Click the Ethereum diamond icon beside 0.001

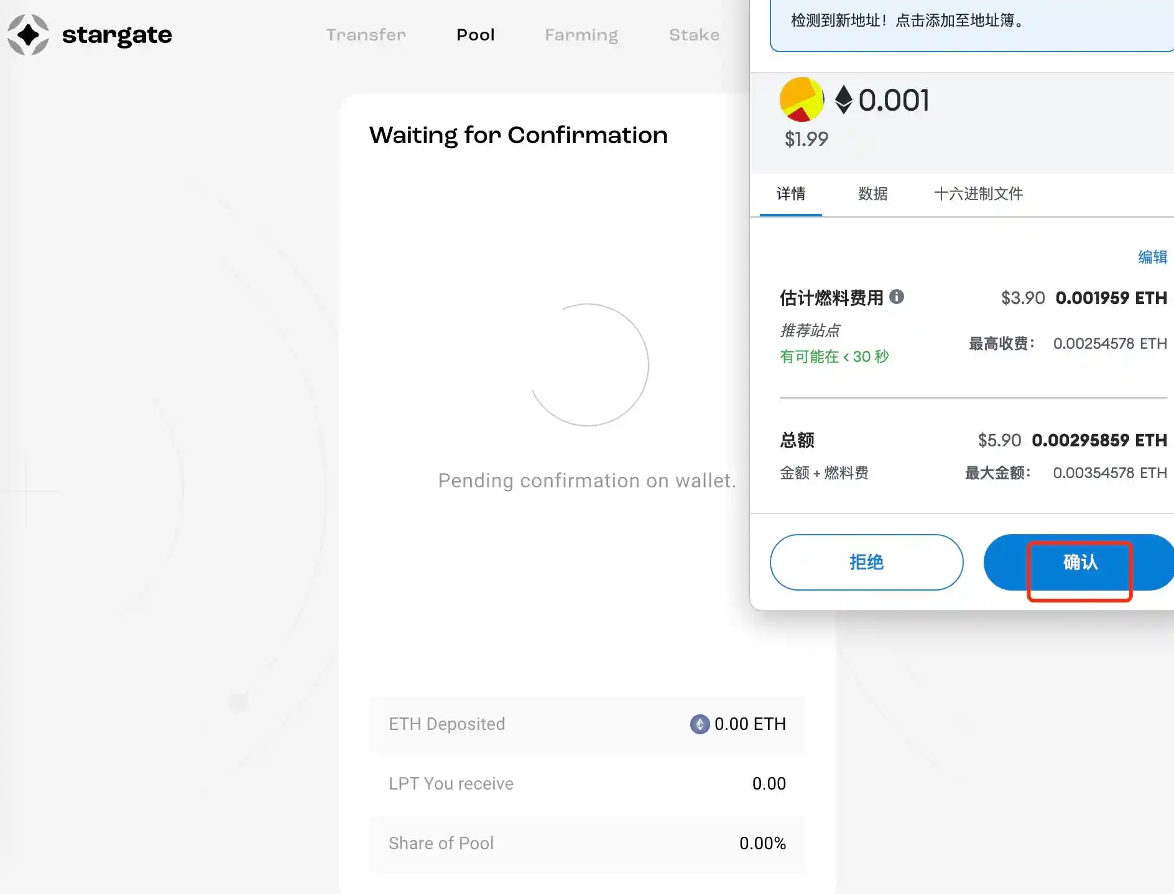(843, 100)
